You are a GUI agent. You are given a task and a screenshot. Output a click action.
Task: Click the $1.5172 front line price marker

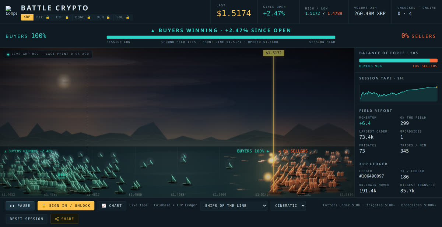coord(273,53)
